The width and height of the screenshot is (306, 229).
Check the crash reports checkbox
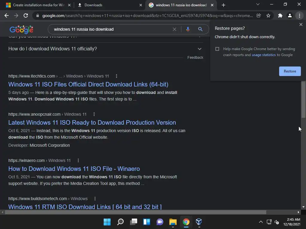coord(217,49)
